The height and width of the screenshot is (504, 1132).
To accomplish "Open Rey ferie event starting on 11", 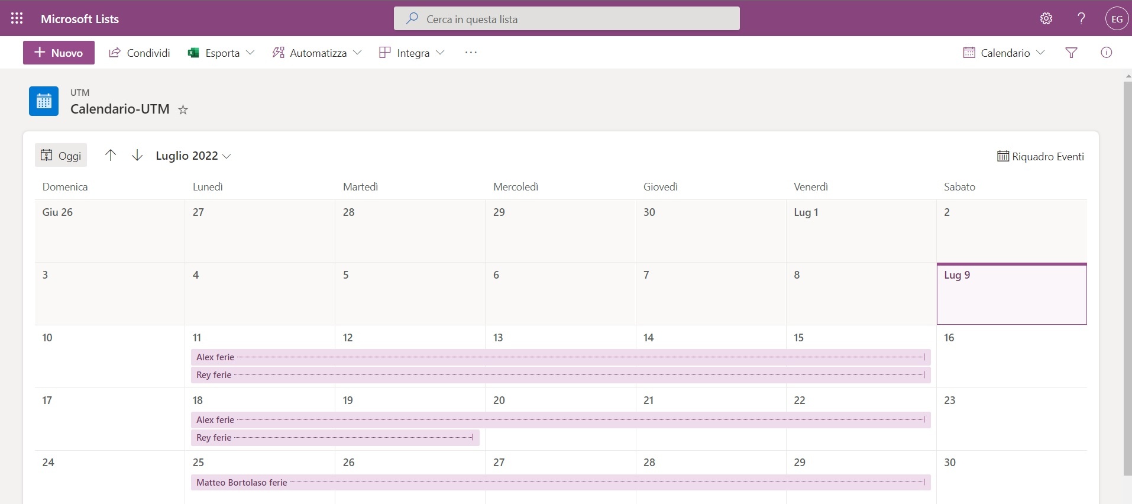I will [x=561, y=375].
